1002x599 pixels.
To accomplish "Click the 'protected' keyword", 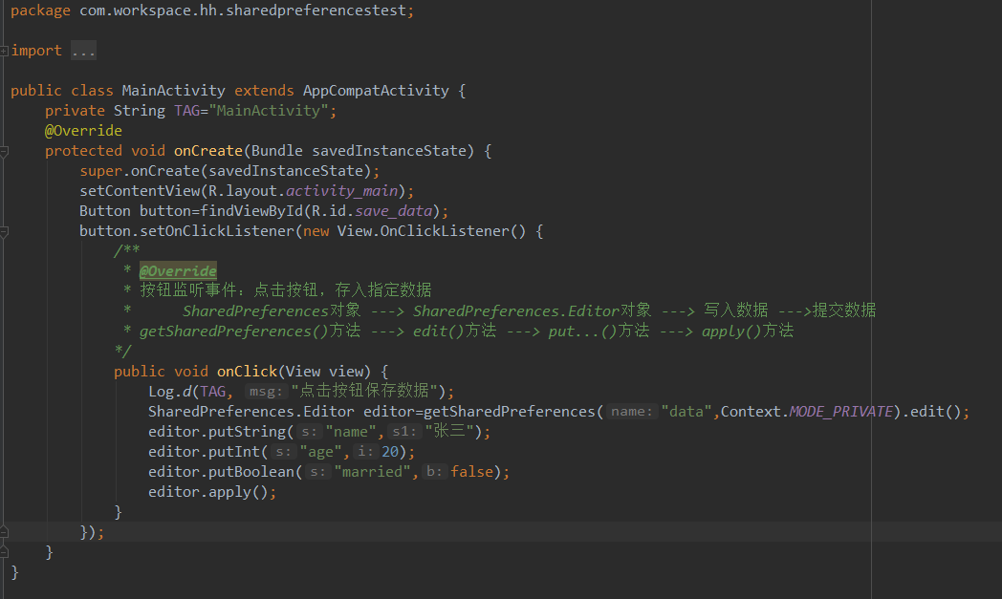I will (84, 151).
